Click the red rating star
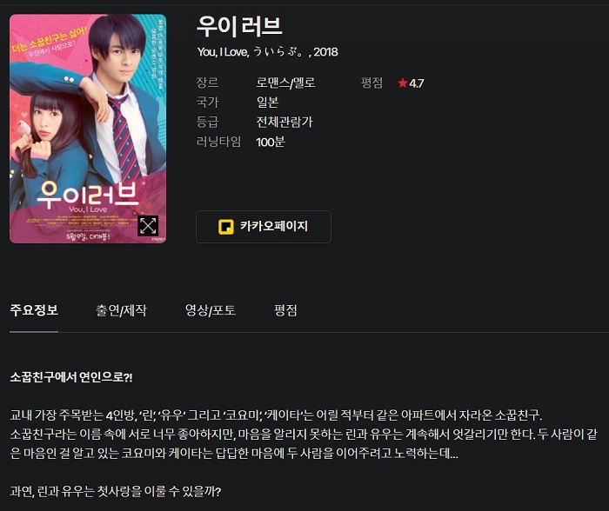This screenshot has width=609, height=511. pyautogui.click(x=402, y=83)
